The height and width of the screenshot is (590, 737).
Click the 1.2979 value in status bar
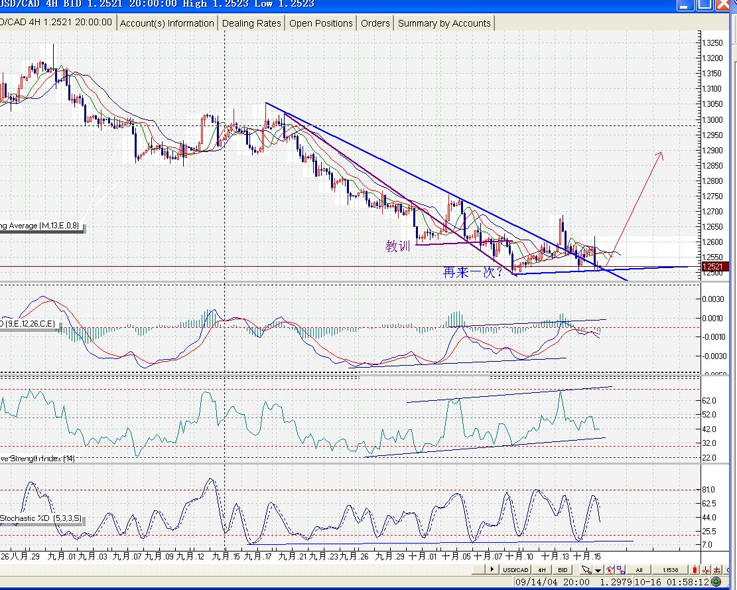coord(616,582)
